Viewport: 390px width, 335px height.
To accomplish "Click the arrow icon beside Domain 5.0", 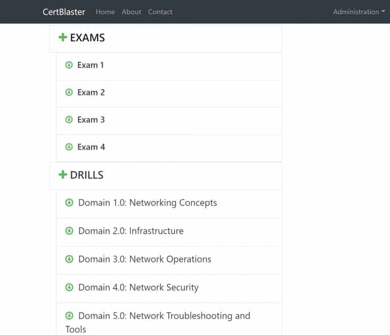I will [x=70, y=316].
